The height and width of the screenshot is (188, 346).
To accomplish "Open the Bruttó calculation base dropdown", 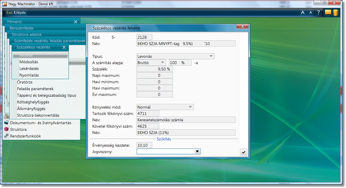I will point(162,63).
